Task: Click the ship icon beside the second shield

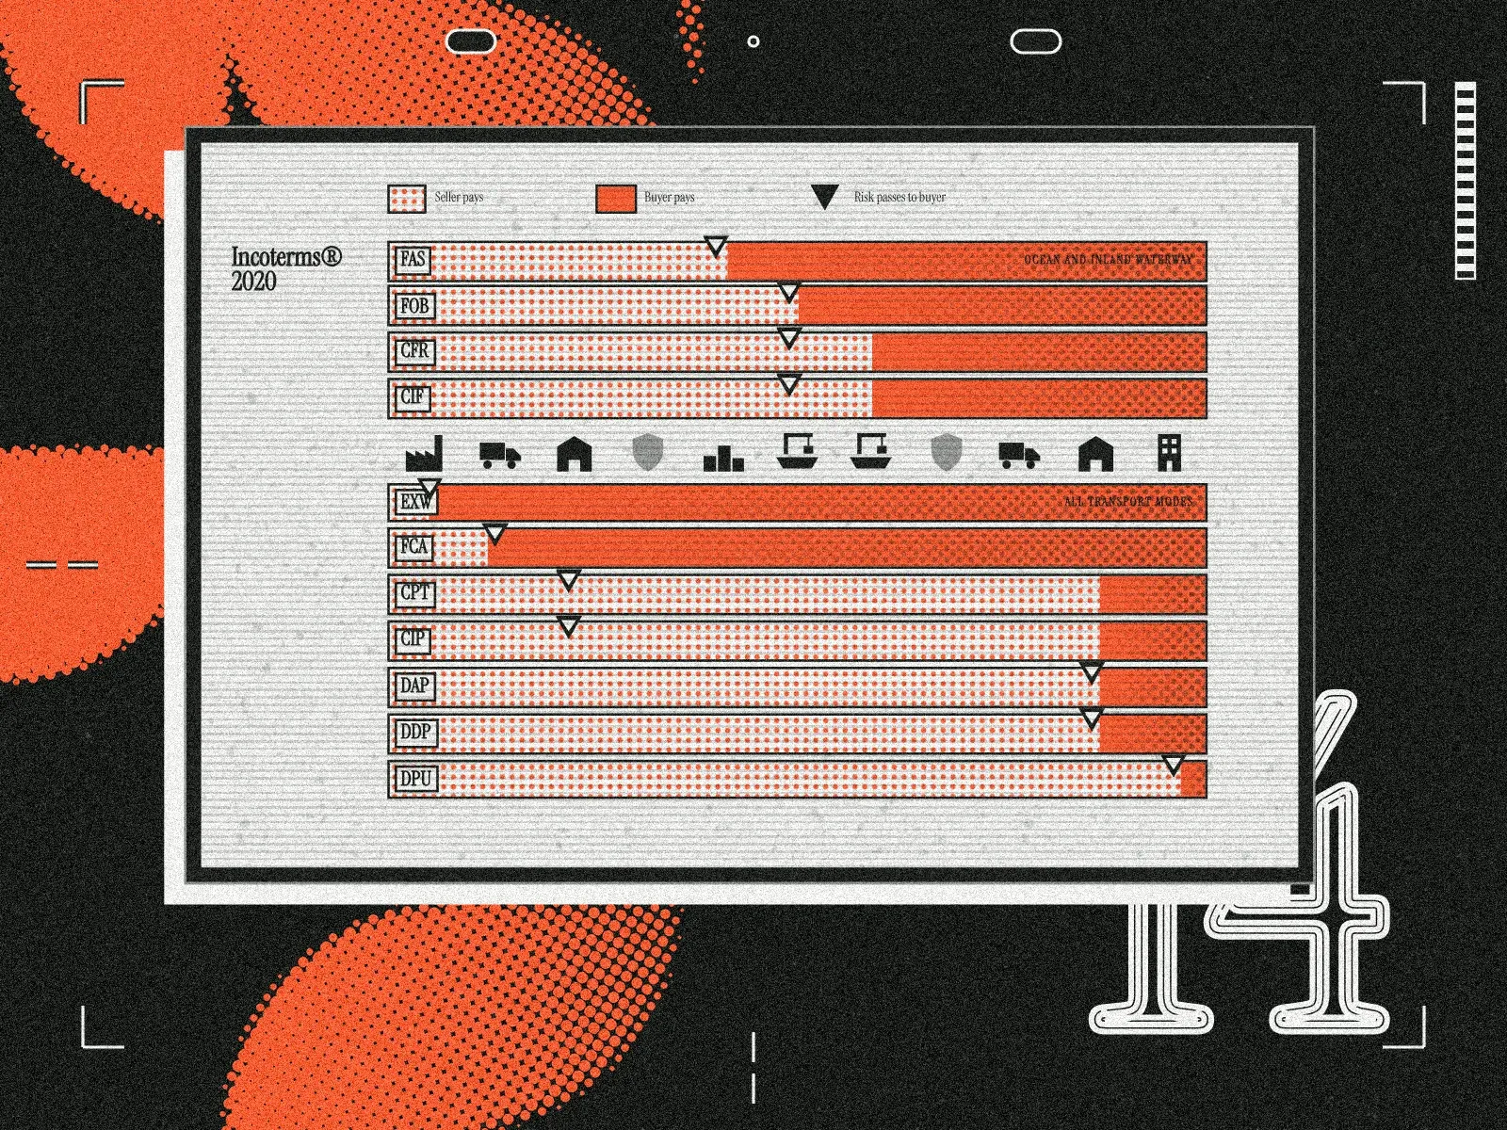Action: 869,451
